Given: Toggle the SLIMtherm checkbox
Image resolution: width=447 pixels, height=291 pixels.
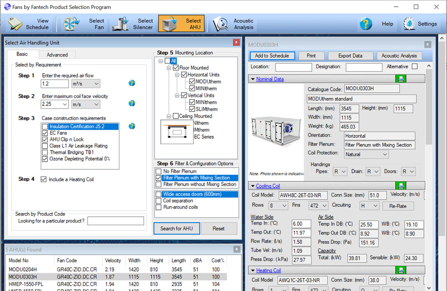Looking at the screenshot, I should 192,109.
